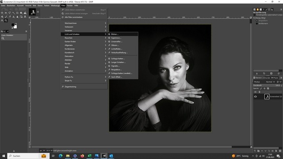Image resolution: width=283 pixels, height=159 pixels.
Task: Choose Verlaufsaufhellung filter entry
Action: 123,53
